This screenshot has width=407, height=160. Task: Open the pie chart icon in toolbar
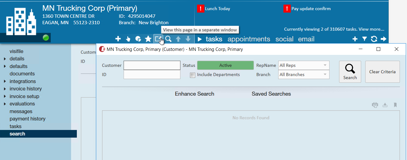click(x=138, y=39)
